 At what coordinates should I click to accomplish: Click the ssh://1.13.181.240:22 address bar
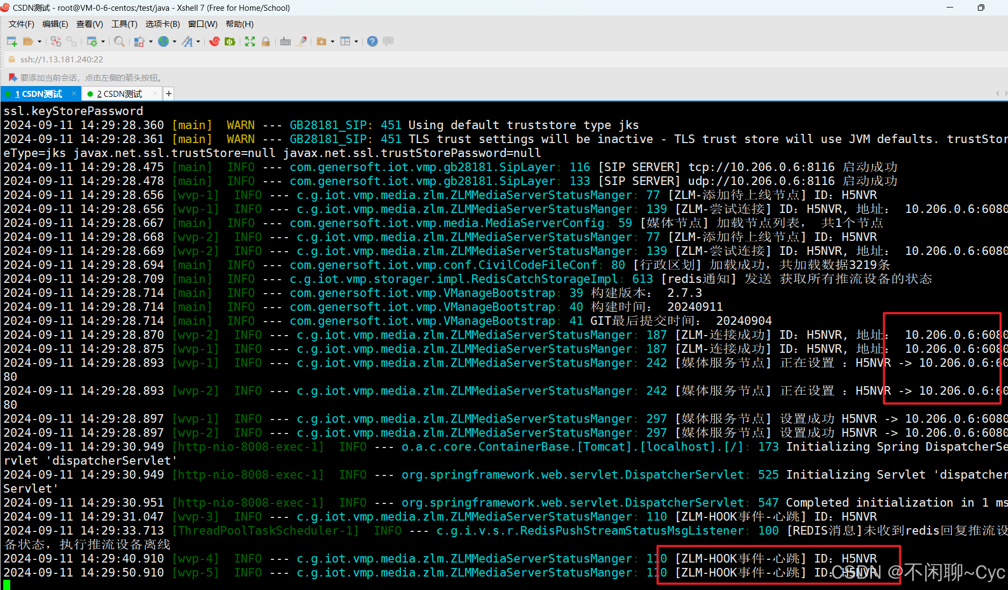(61, 59)
